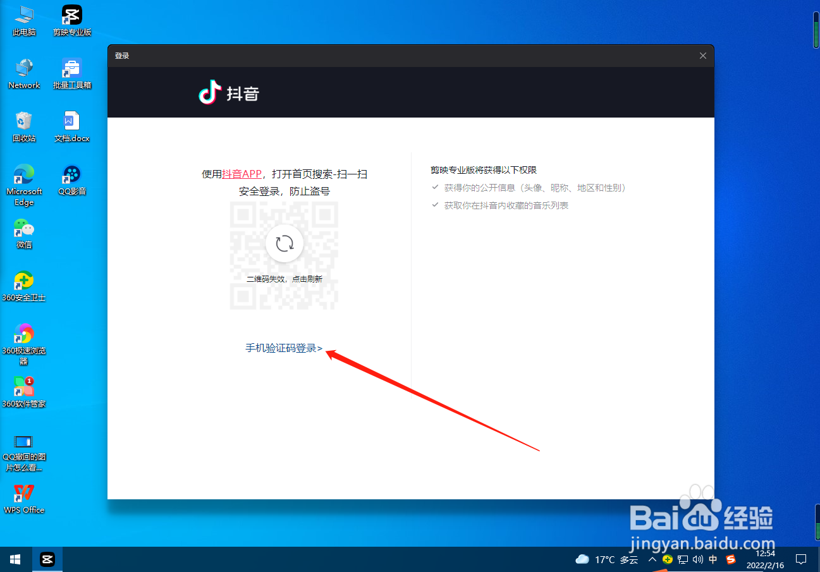The image size is (820, 572).
Task: Expand hidden icons in the system tray
Action: coord(651,559)
